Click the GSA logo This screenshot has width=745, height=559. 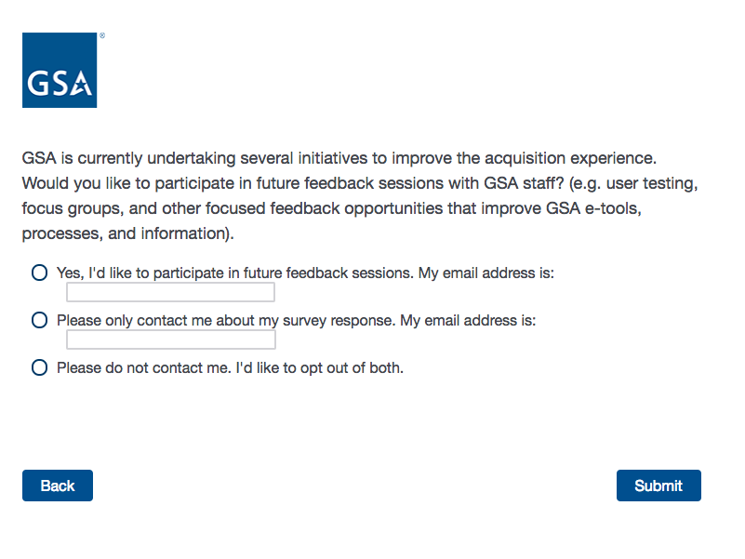pyautogui.click(x=60, y=71)
